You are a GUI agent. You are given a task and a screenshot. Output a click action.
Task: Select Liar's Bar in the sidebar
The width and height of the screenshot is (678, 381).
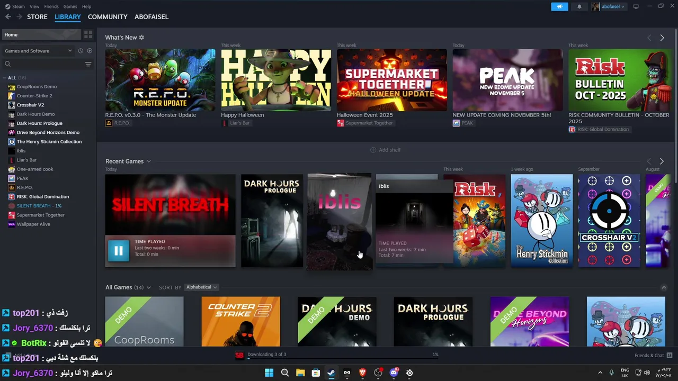pyautogui.click(x=26, y=160)
